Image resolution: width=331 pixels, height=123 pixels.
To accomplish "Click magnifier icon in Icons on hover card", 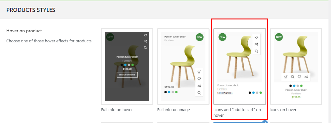I will tap(293, 77).
